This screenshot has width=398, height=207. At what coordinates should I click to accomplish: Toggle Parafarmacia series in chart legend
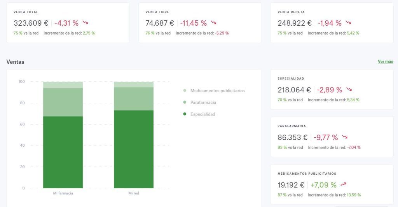199,102
